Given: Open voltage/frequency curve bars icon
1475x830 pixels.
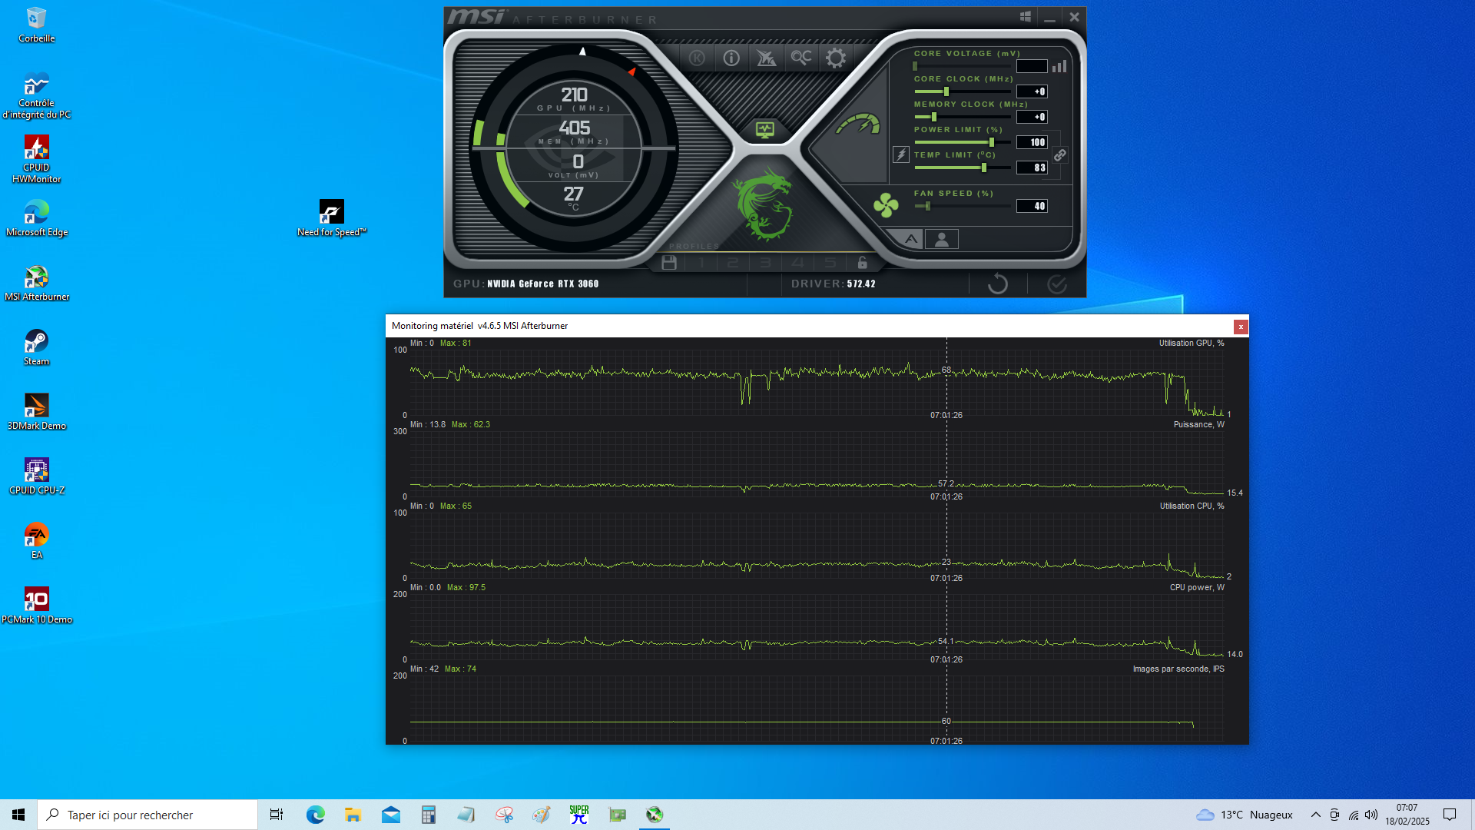Looking at the screenshot, I should 1059,66.
